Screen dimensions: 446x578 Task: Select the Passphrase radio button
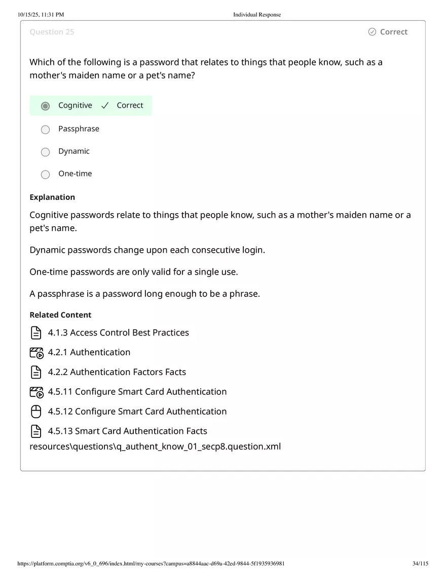45,129
